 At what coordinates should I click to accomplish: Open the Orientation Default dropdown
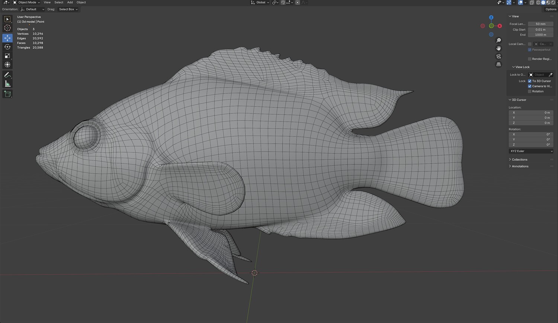[32, 9]
